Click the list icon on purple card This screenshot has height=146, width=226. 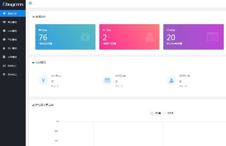point(212,36)
